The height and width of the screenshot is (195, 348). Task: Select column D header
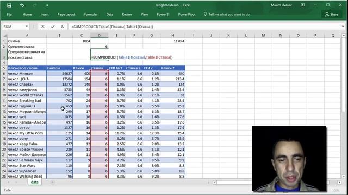pyautogui.click(x=99, y=35)
